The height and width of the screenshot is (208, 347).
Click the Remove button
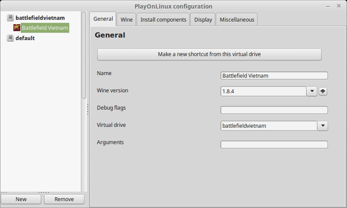(64, 199)
